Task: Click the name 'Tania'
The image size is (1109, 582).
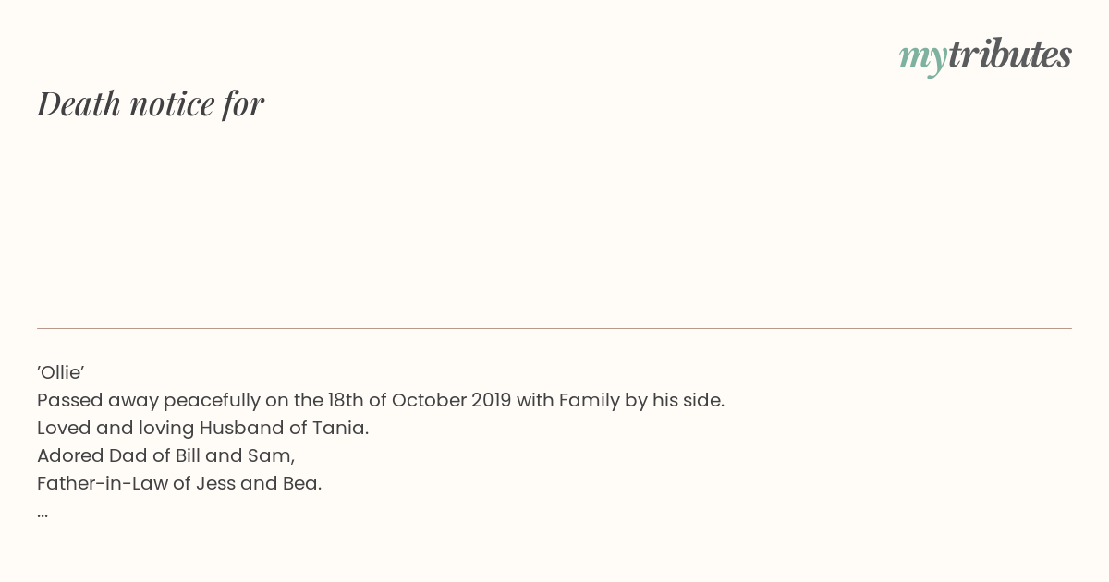Action: (341, 429)
